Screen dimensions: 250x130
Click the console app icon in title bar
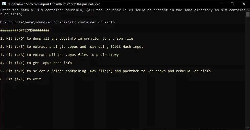pos(4,4)
